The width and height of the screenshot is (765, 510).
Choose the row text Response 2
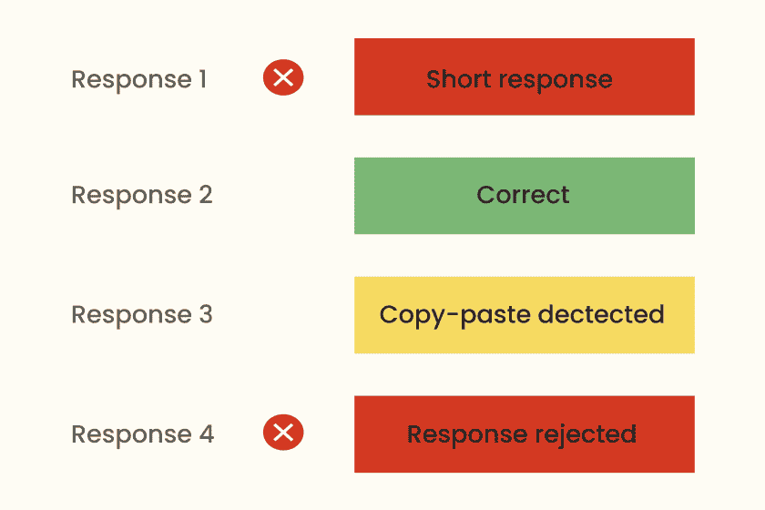tap(142, 196)
